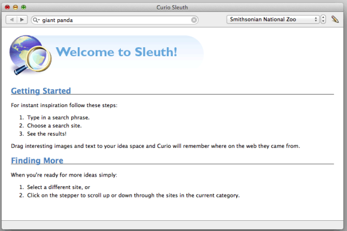Viewport: 347px width, 231px height.
Task: Close the Curio Sleuth window
Action: (7, 7)
